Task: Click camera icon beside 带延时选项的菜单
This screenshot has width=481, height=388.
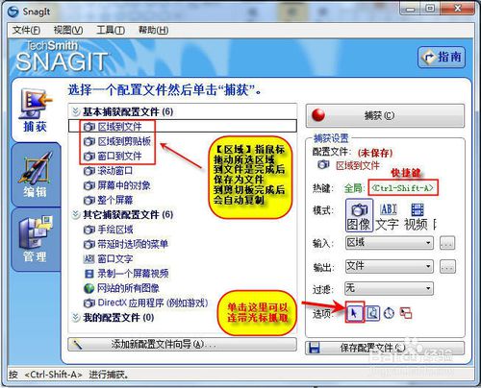Action: coord(89,244)
